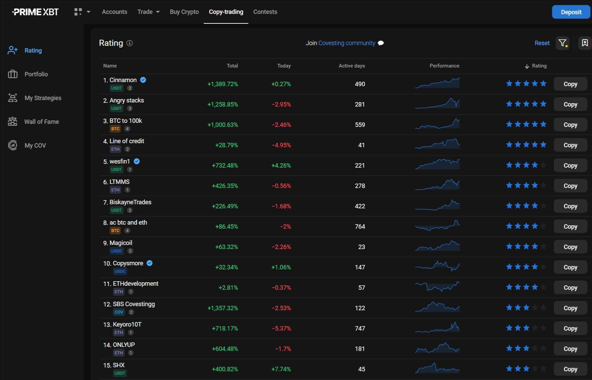
Task: Copy the Magicoil strategy
Action: 570,247
